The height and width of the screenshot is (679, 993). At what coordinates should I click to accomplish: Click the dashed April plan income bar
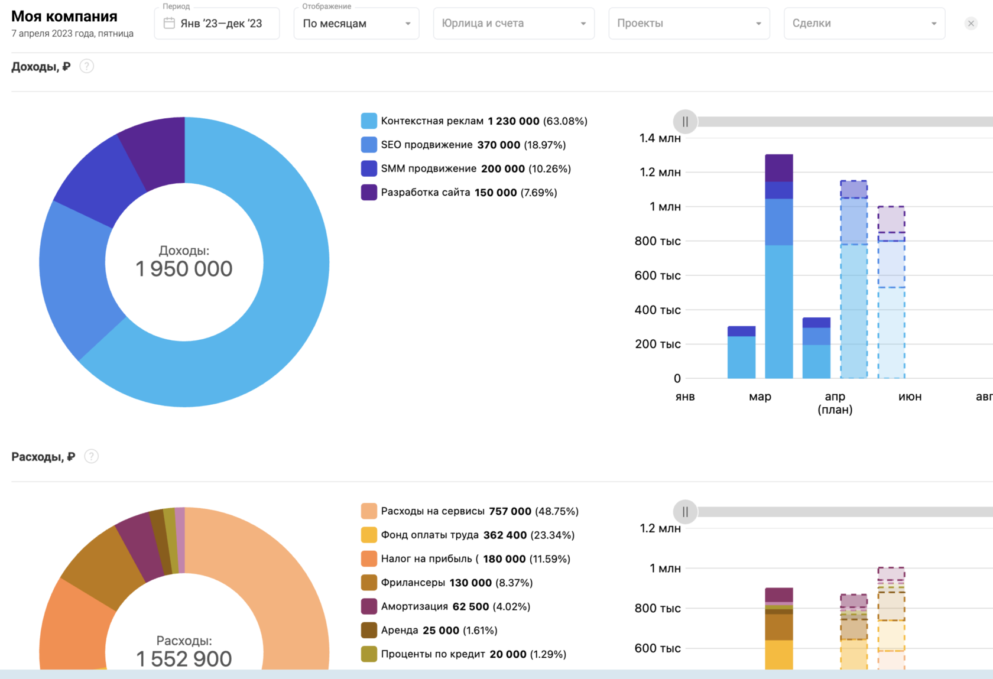(854, 280)
